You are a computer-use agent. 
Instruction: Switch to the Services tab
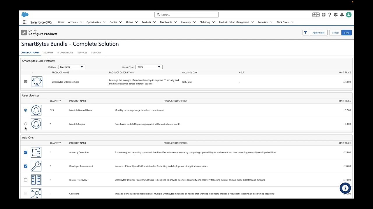pos(82,53)
